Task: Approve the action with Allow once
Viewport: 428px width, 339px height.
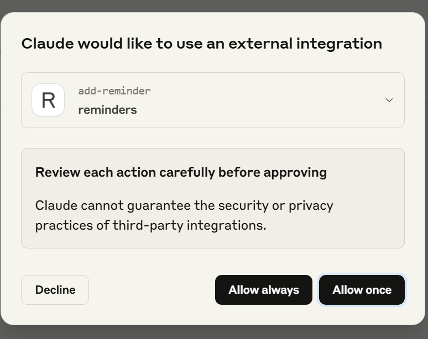Action: pos(362,290)
